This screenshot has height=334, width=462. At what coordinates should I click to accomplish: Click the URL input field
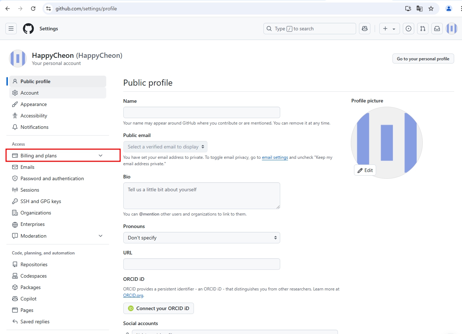[202, 264]
